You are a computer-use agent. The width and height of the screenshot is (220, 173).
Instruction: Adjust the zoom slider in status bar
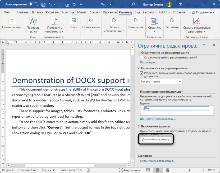click(189, 170)
